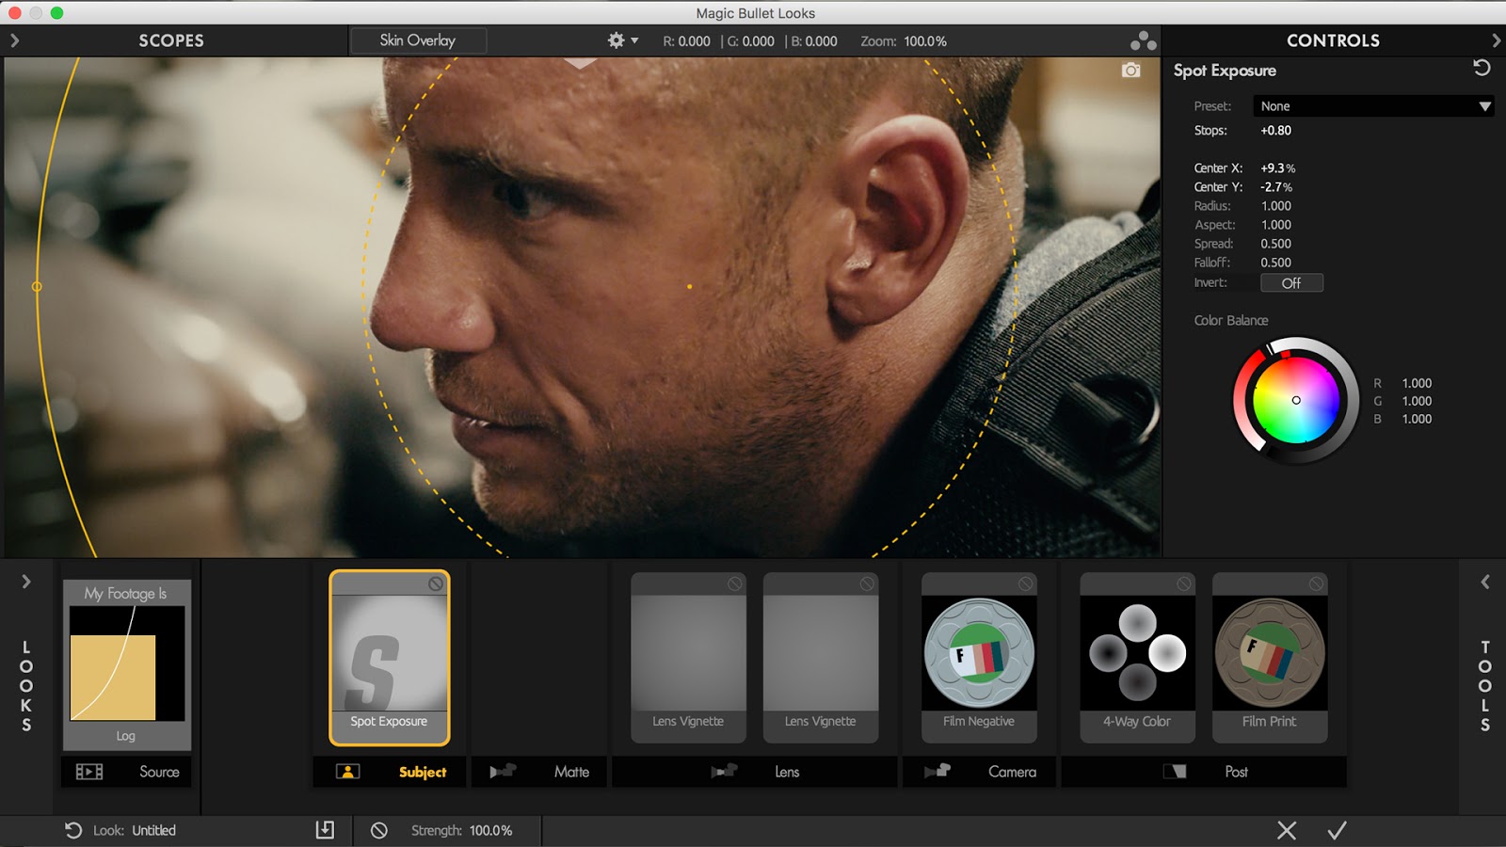Edit the Color Balance B value
Screen dimensions: 1506x847
pos(1417,419)
